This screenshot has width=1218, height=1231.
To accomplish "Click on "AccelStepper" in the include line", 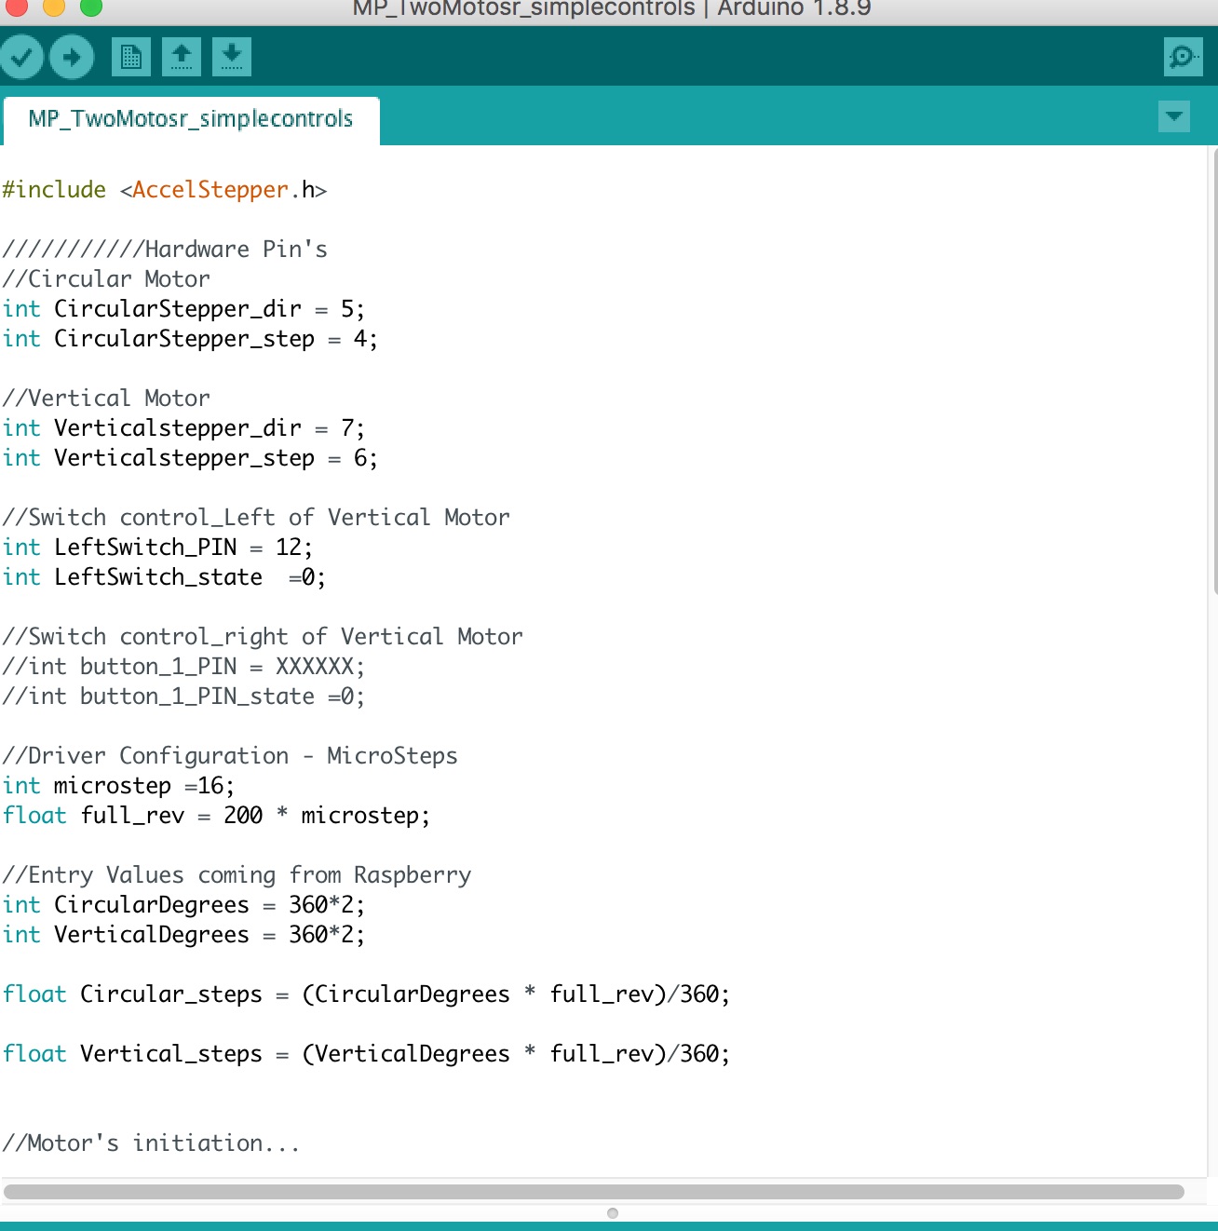I will pos(210,190).
